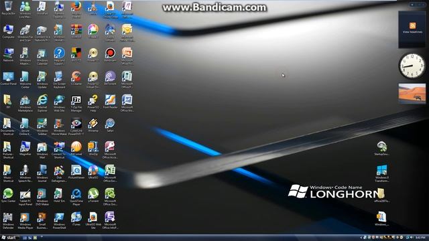Launch Windows Media Player shortcut
Image resolution: width=429 pixels, height=241 pixels.
click(25, 220)
